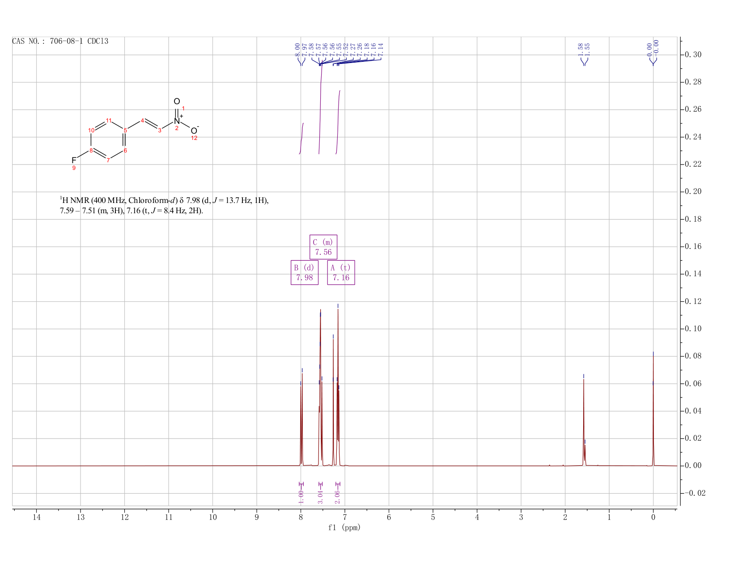This screenshot has width=738, height=570.
Task: Click the 'f1 (ppm)' axis title
Action: [x=344, y=528]
